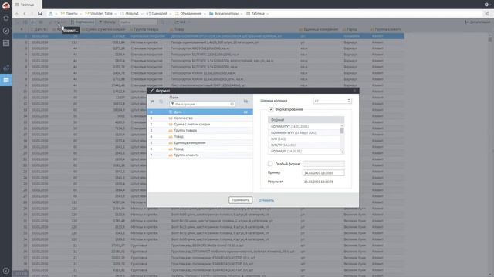Screen dimensions: 494x277
Task: Click the circular icon at the sidebar bottom
Action: [6, 270]
